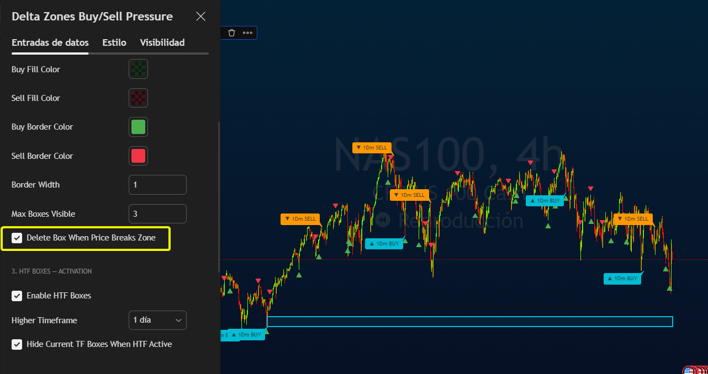Screen dimensions: 708x374
Task: Click the Border Width input field
Action: click(157, 185)
